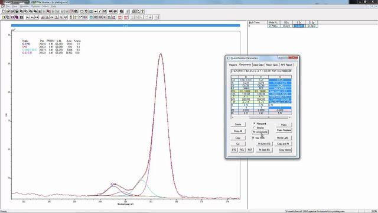Click the pencil line icon in top toolbar

coord(100,11)
